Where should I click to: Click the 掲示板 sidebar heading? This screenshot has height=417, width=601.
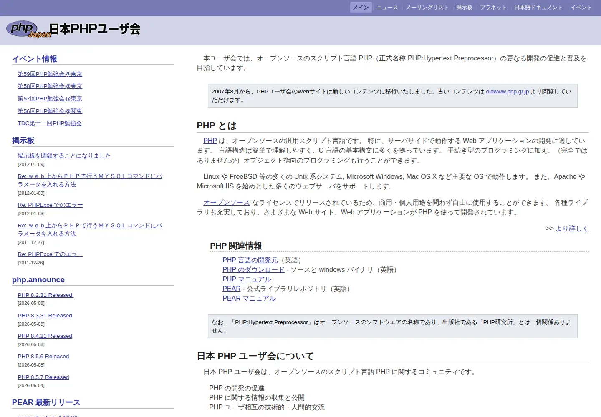pos(23,141)
